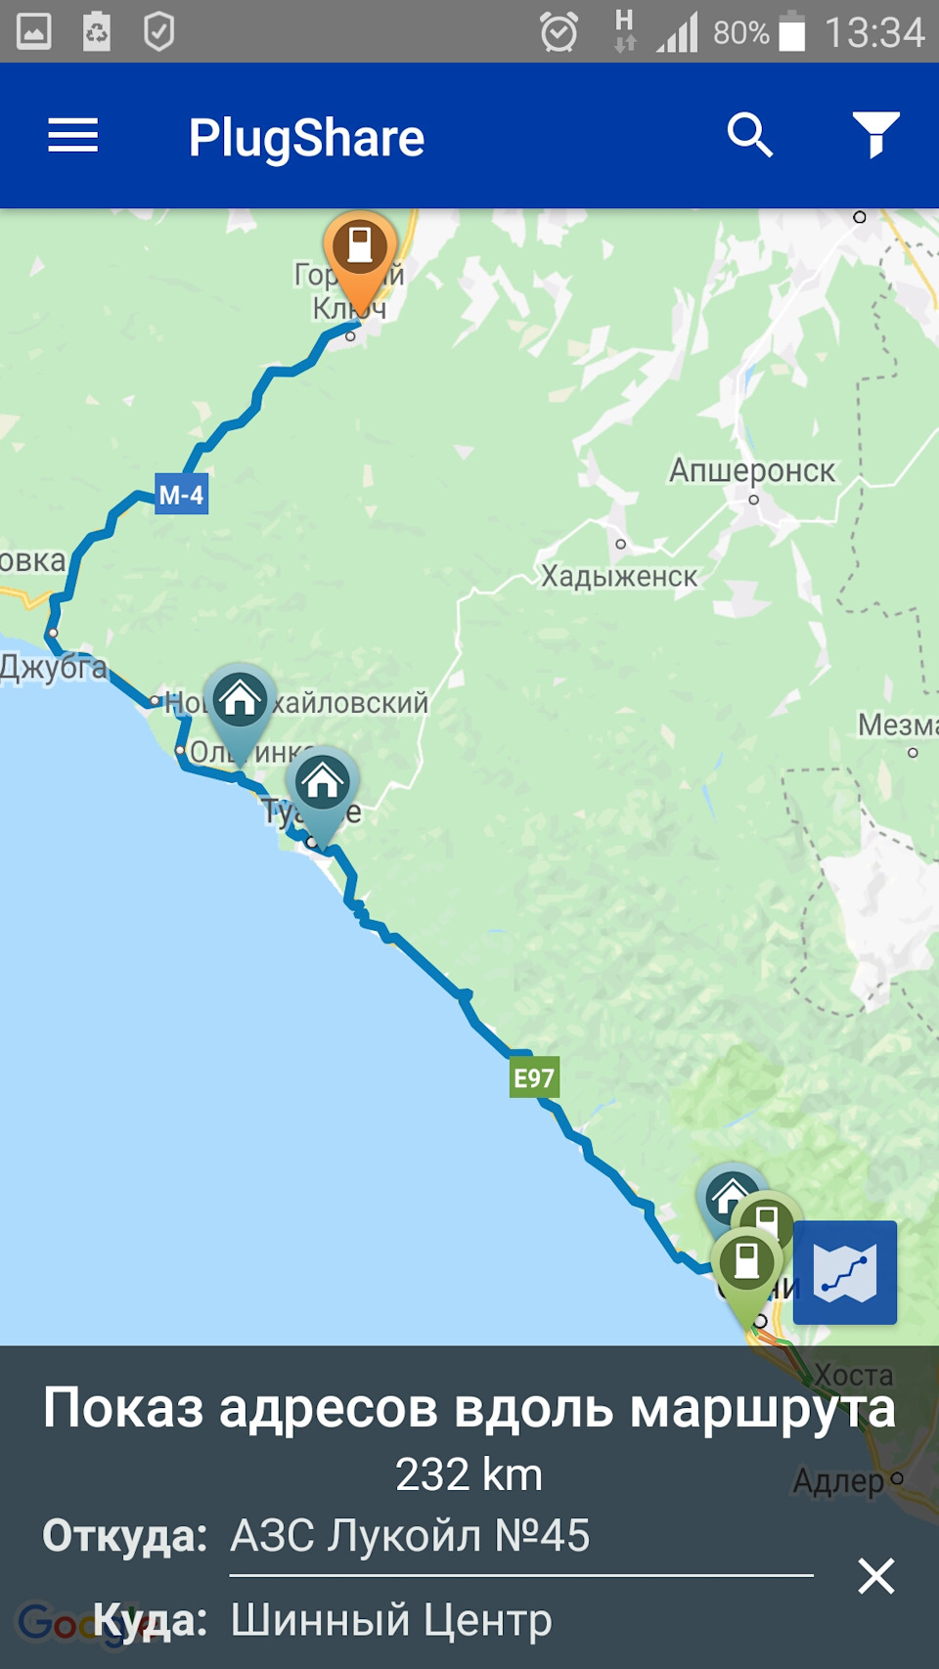Tap the Показ адресов вдоль маршрута heading
This screenshot has height=1669, width=939.
[x=469, y=1409]
